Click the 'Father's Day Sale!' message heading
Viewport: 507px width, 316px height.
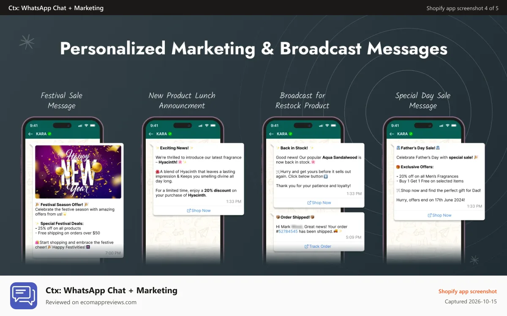coord(418,148)
